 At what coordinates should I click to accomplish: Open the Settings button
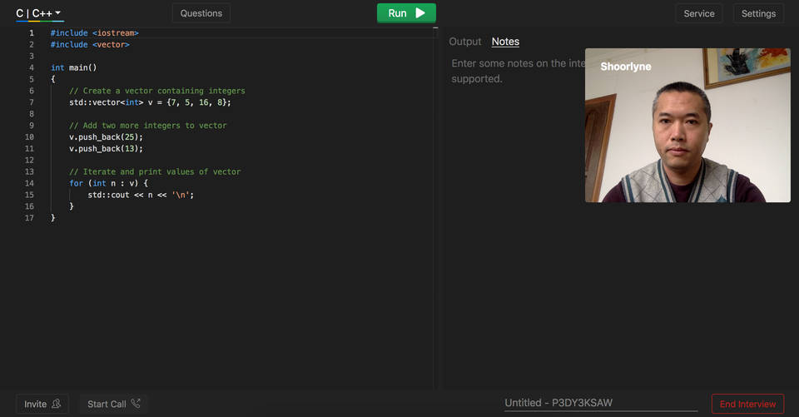point(758,13)
